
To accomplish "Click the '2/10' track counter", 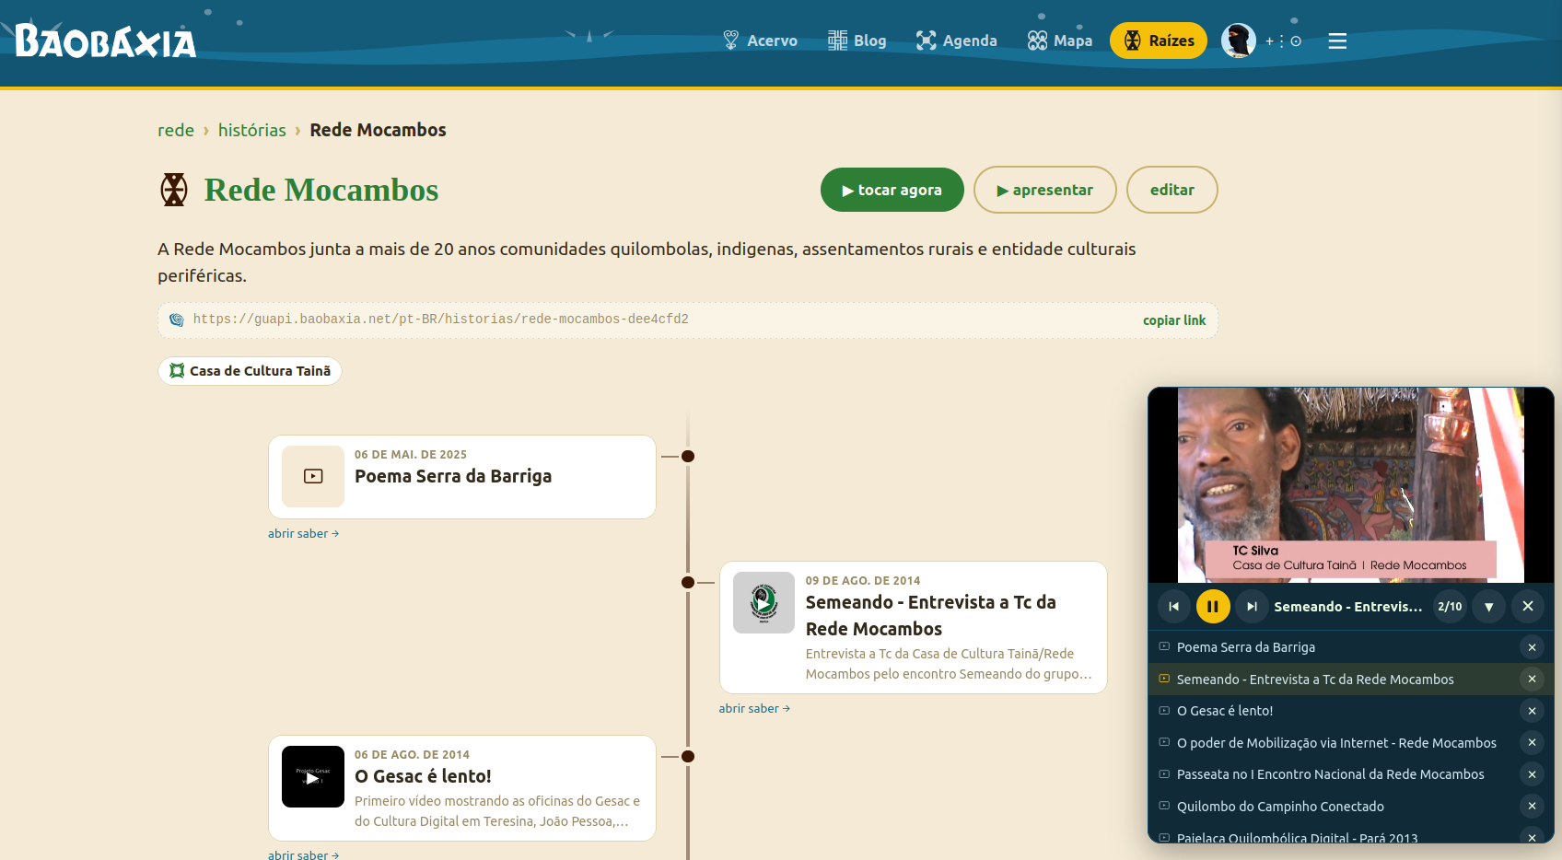I will point(1450,606).
